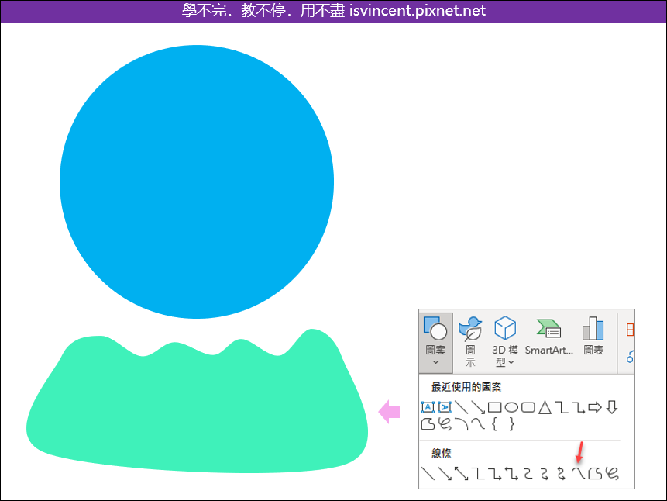
Task: Select freeform shape in recent shapes row
Action: (428, 424)
